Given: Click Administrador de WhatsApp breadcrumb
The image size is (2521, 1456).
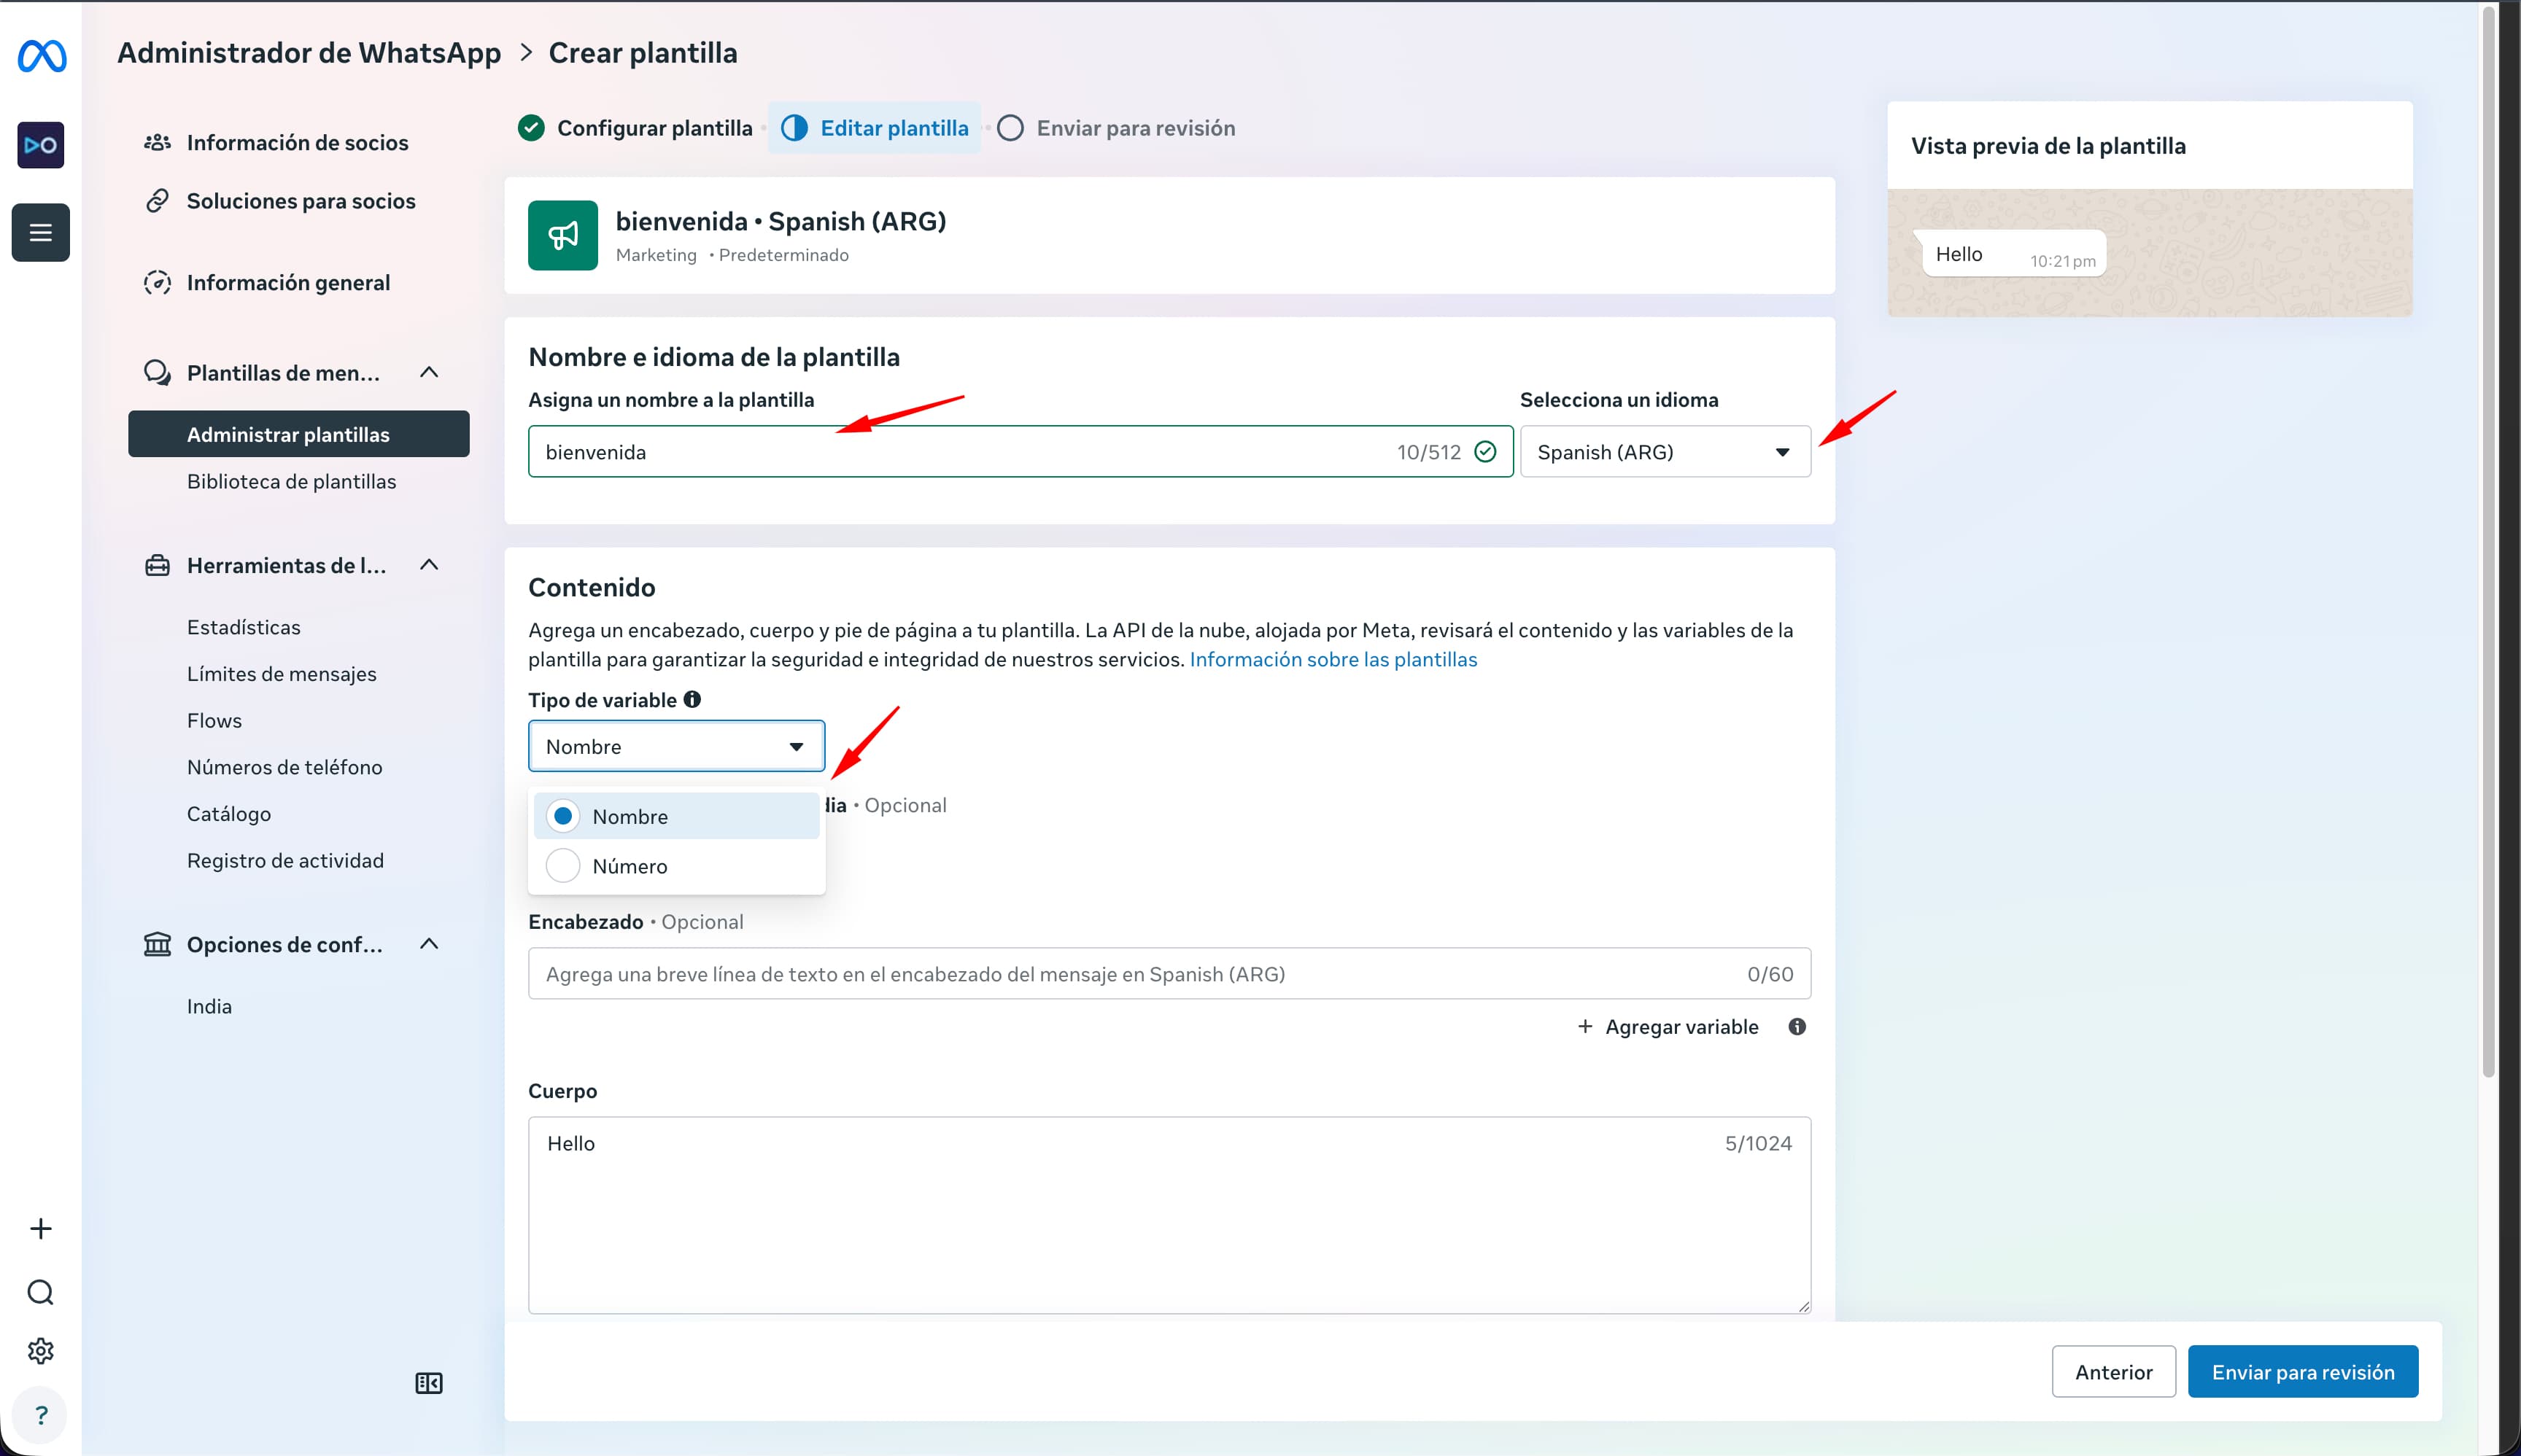Looking at the screenshot, I should tap(309, 53).
